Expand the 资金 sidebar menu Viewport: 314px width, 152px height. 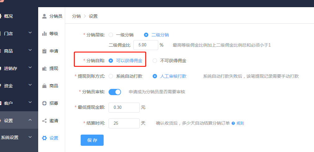pos(30,85)
